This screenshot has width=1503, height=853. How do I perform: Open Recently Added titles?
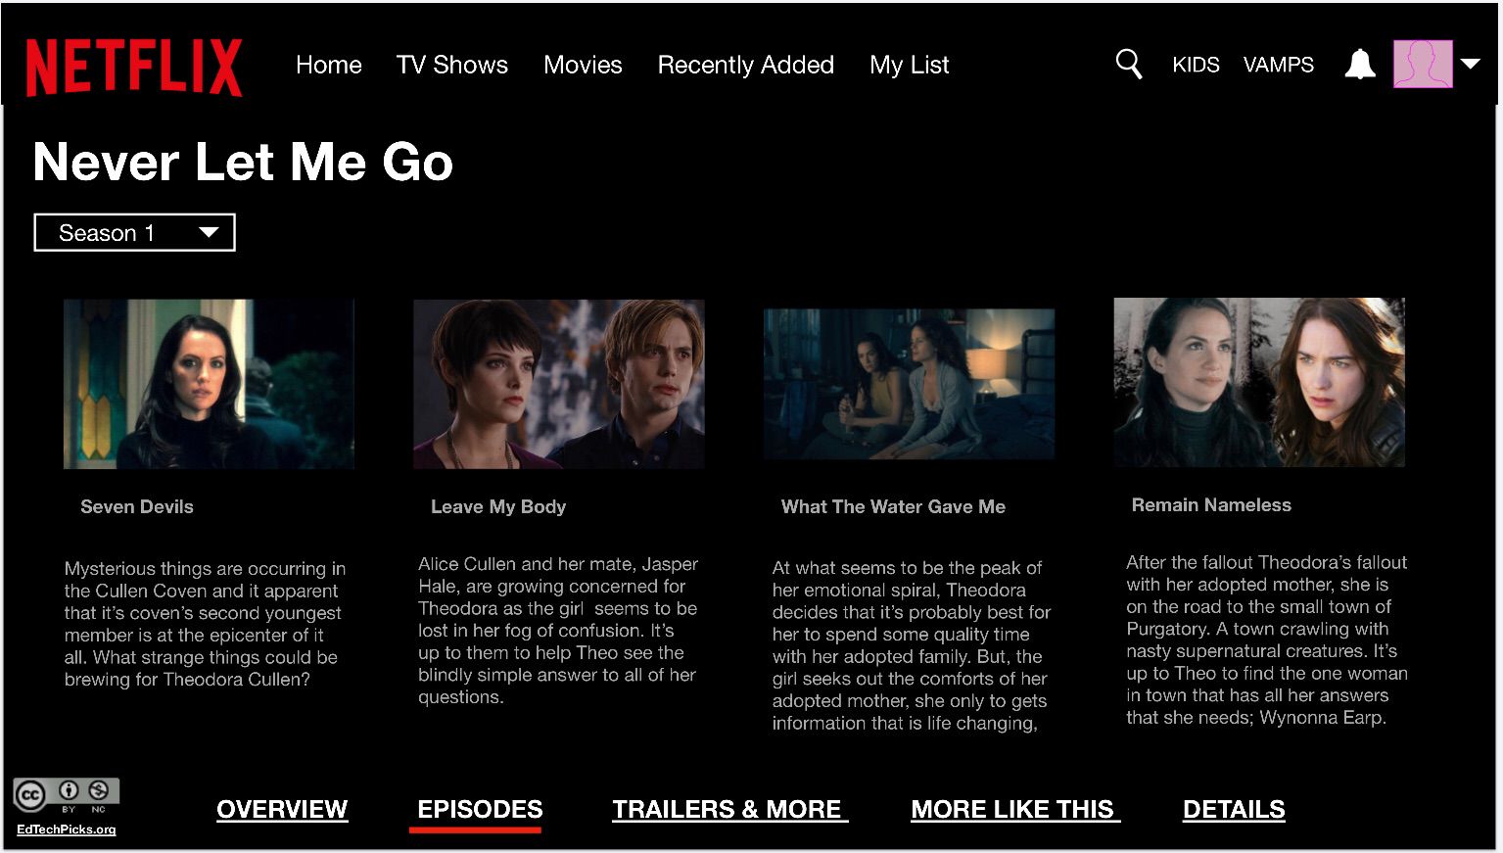coord(746,65)
